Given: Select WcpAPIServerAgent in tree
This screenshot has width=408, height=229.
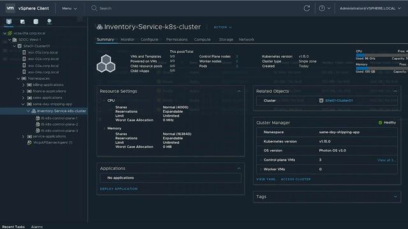Looking at the screenshot, I should (x=52, y=142).
